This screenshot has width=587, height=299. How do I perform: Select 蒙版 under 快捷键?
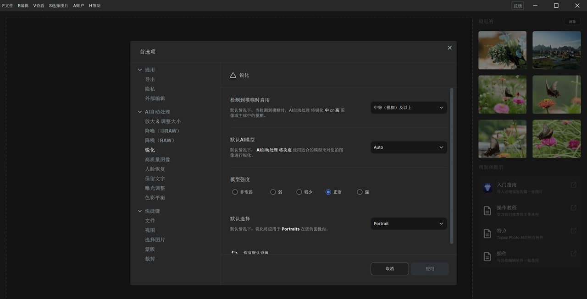coord(150,250)
